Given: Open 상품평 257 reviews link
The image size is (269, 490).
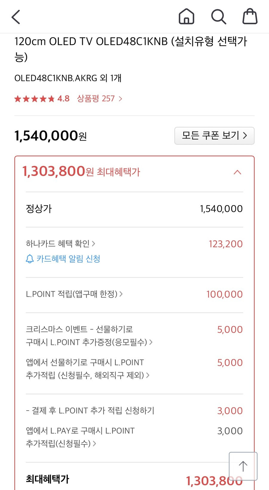Looking at the screenshot, I should 100,99.
